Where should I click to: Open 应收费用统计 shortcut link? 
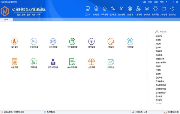(161, 93)
